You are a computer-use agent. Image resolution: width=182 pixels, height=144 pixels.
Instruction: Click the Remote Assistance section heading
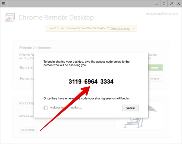[x=35, y=48]
